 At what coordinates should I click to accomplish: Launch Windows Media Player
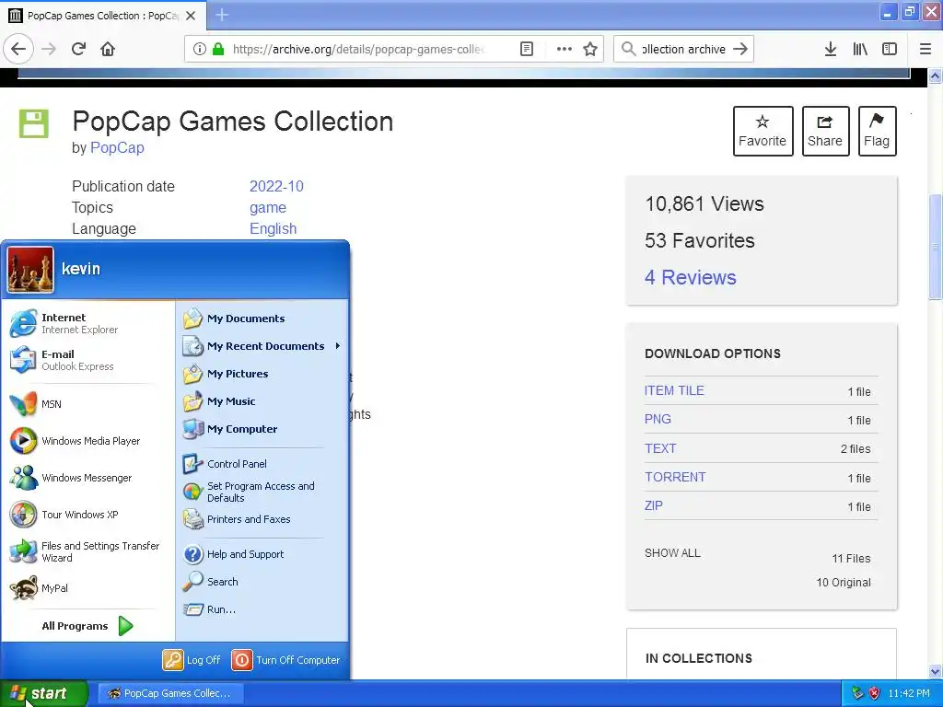87,441
